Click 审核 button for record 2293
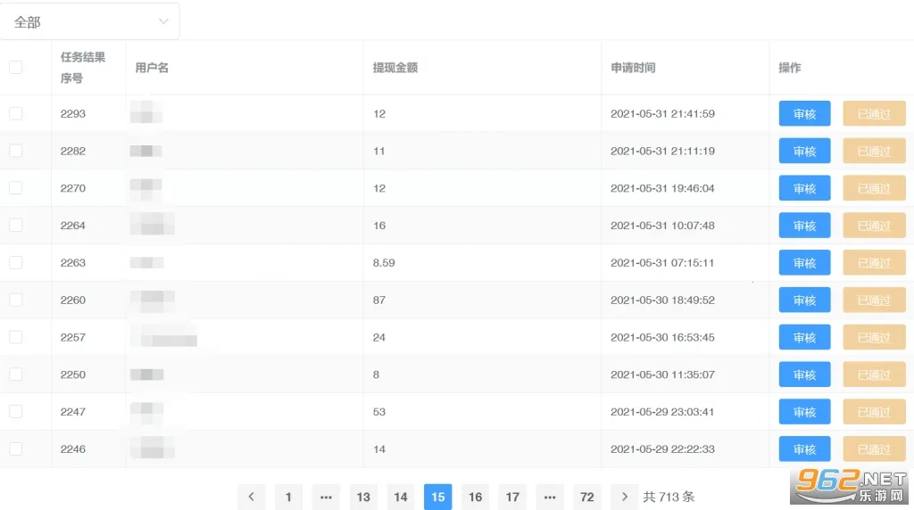Viewport: 914px width, 510px height. coord(804,114)
